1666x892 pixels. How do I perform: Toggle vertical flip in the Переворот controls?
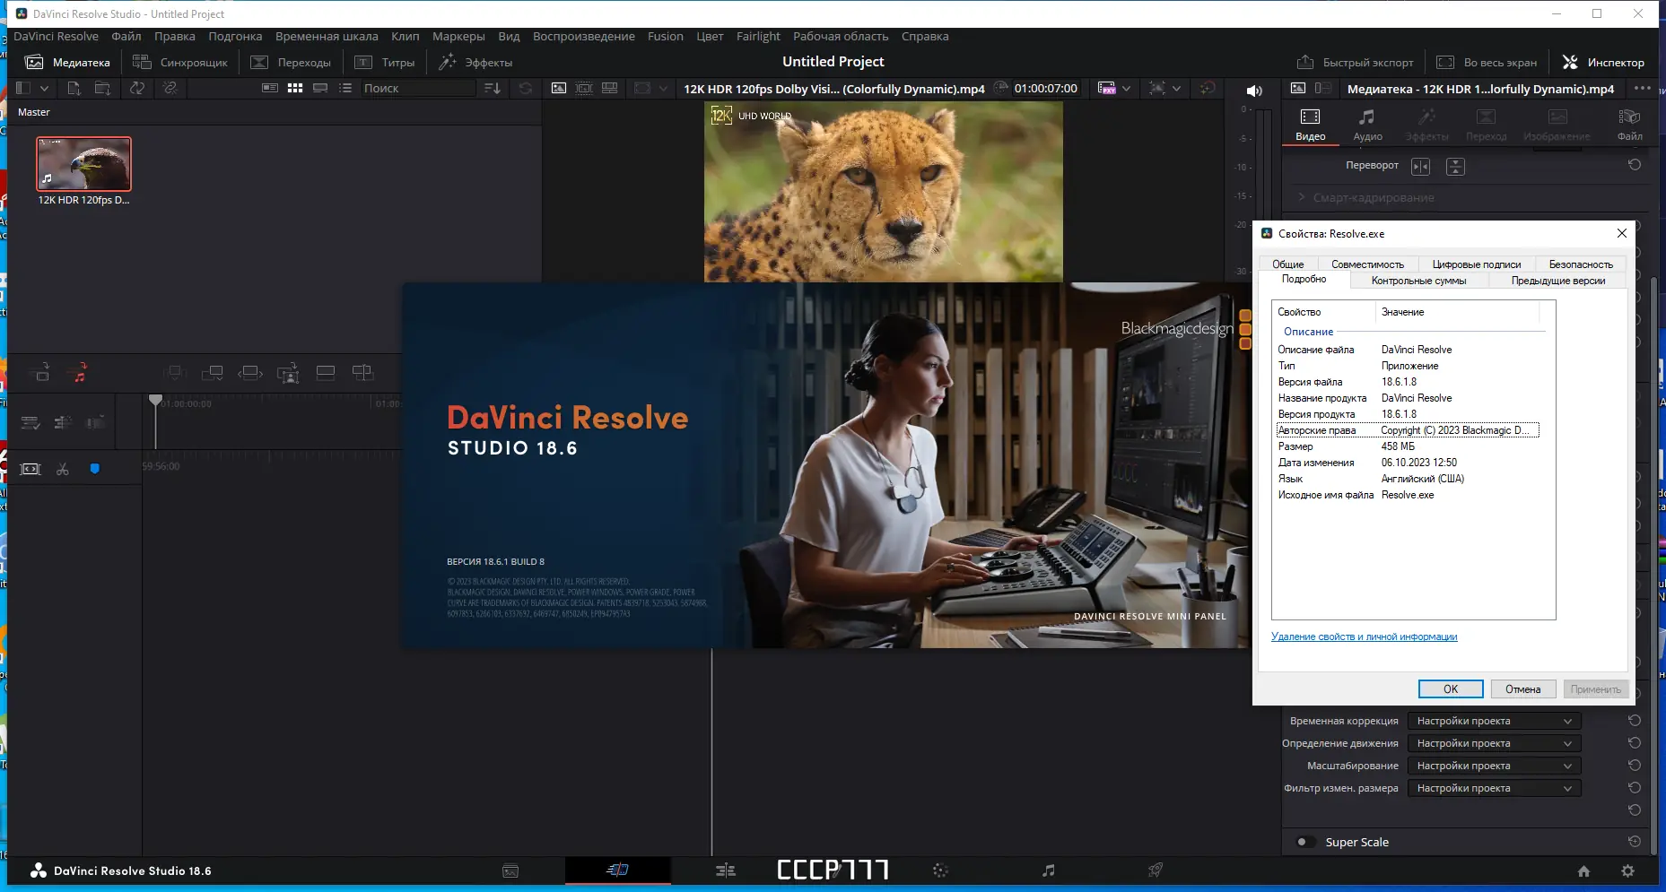[1455, 166]
